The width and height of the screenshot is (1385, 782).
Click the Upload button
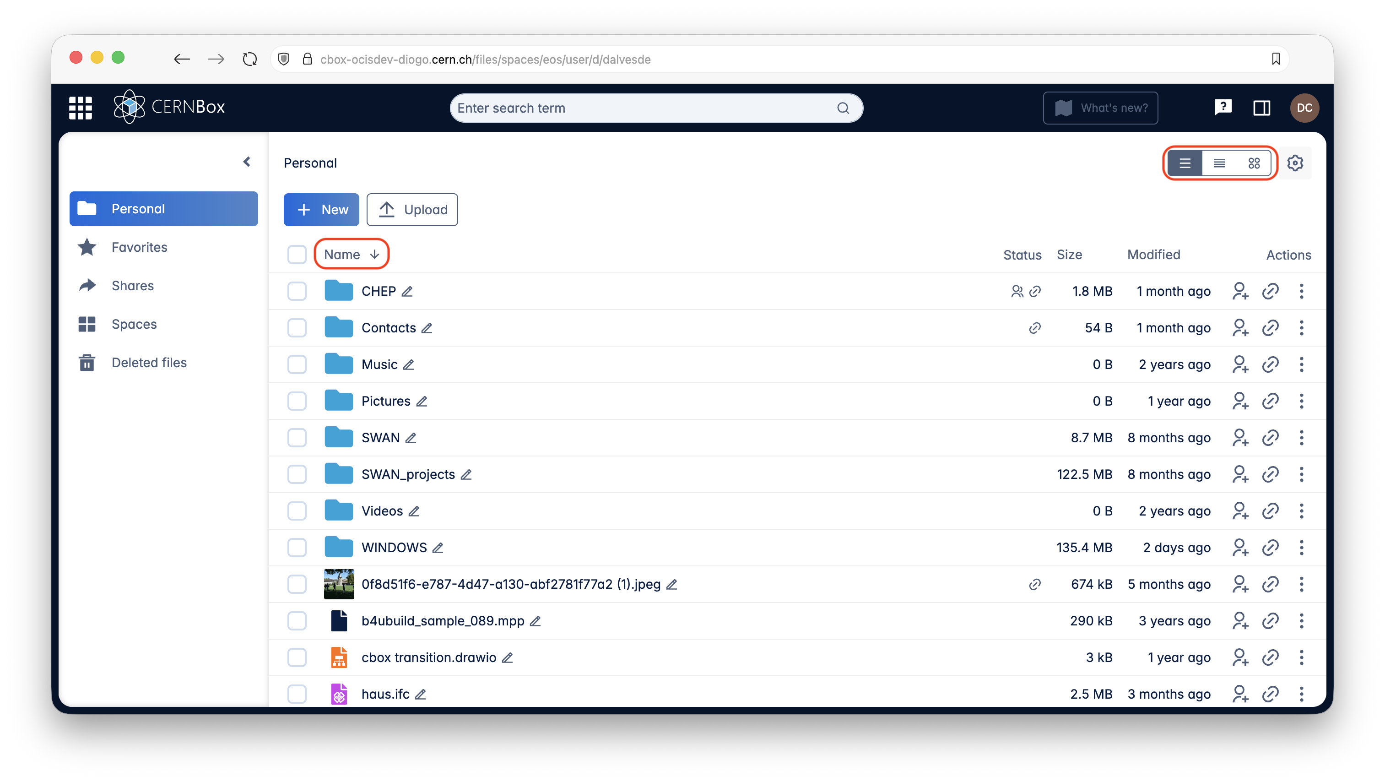[412, 209]
